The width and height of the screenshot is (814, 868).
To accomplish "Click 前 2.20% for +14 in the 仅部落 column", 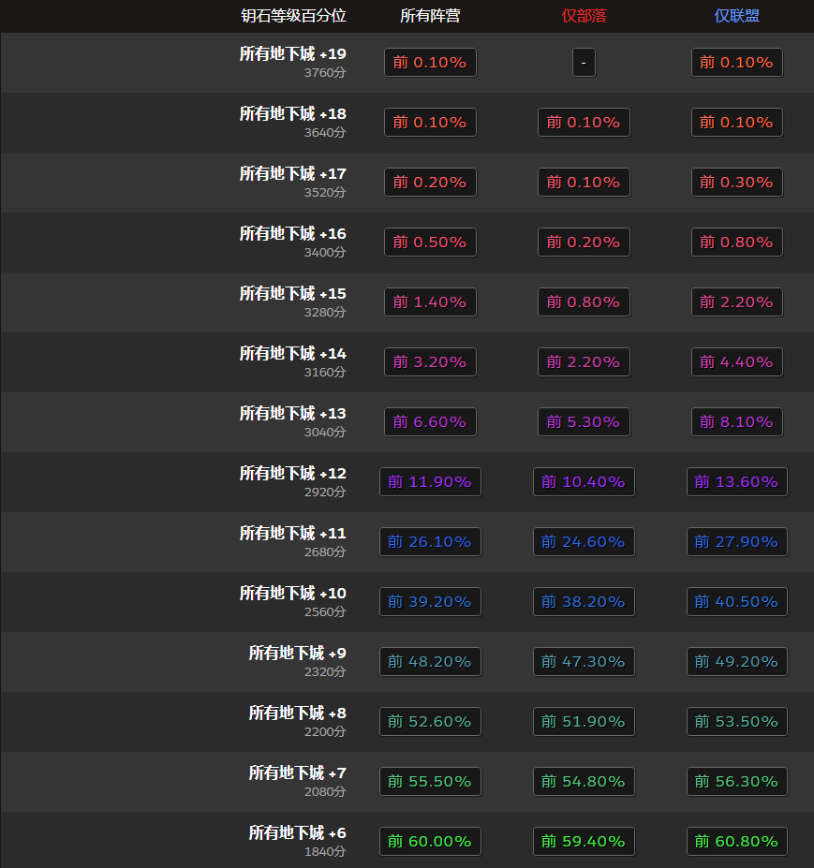I will pyautogui.click(x=584, y=362).
